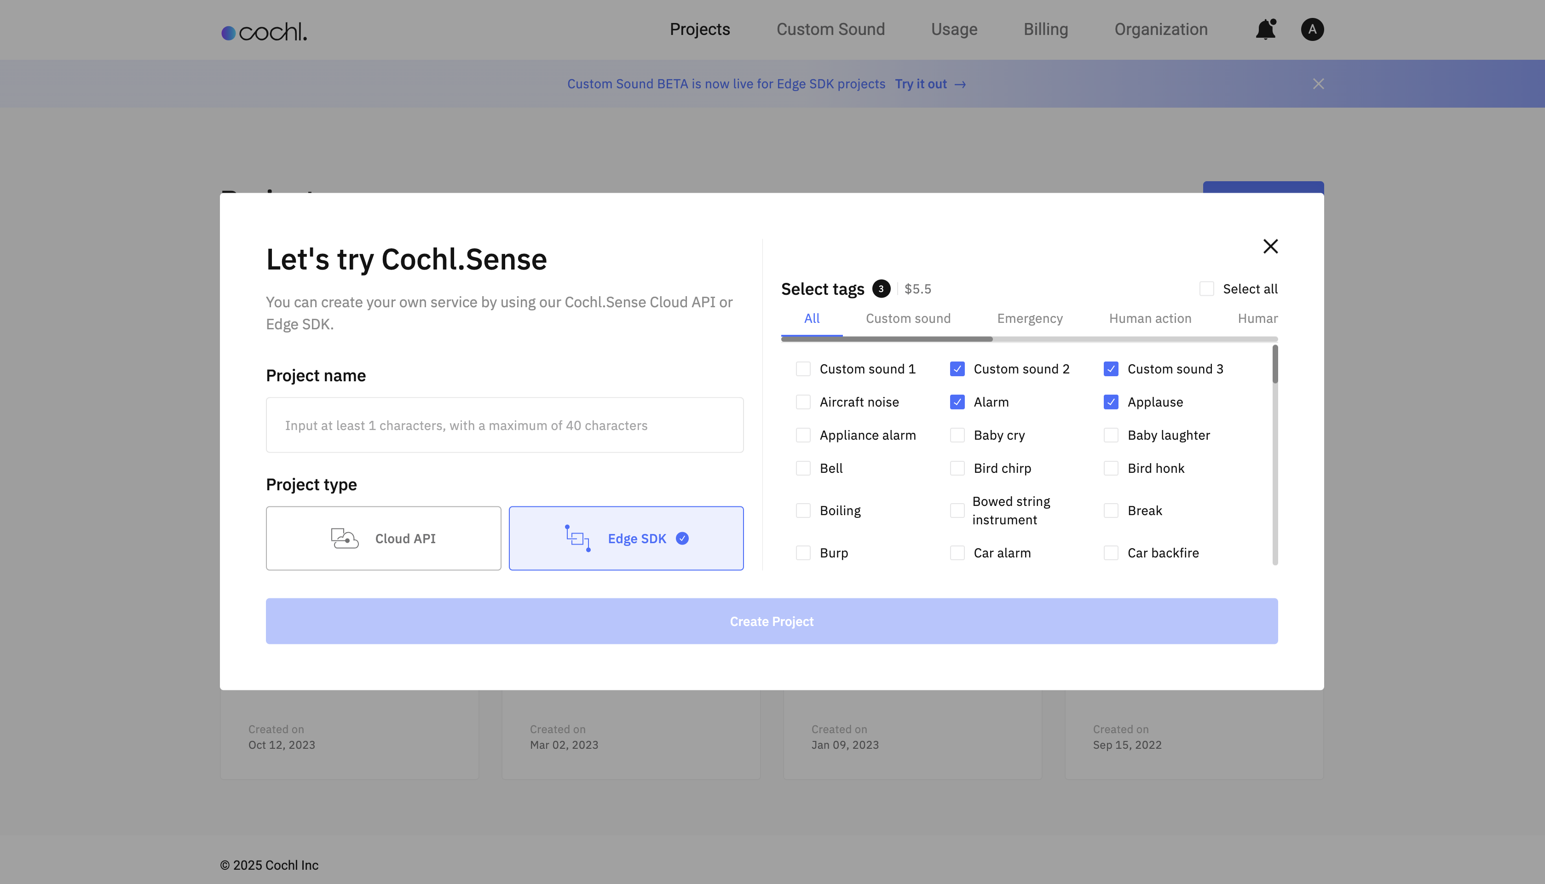Click the selected tags count badge

(x=881, y=289)
